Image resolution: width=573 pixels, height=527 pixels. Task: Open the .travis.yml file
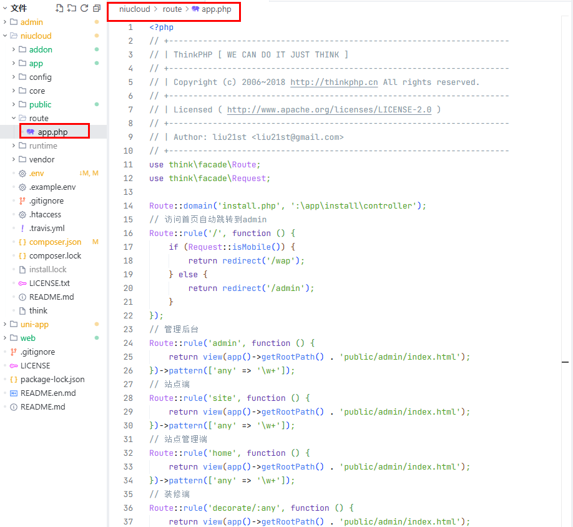coord(47,228)
